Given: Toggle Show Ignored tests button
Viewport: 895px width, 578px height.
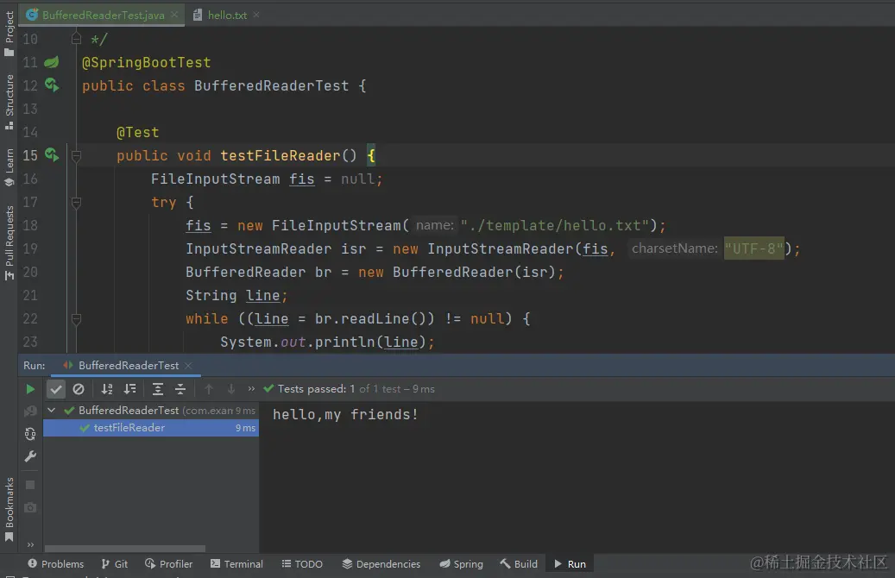Looking at the screenshot, I should [x=79, y=389].
